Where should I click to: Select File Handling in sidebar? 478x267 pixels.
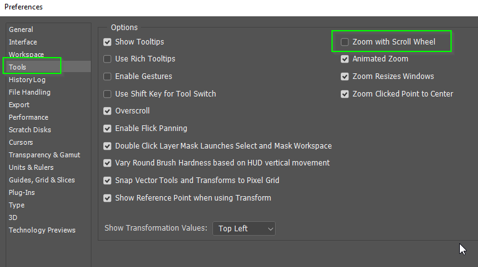[29, 92]
